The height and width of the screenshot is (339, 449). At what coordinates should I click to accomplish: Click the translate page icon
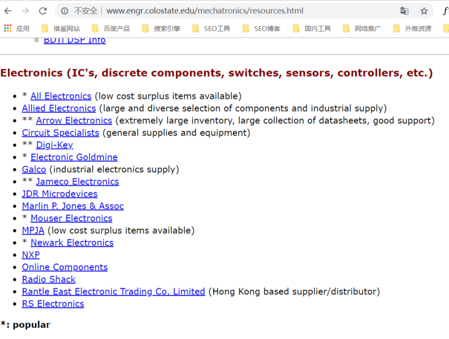pyautogui.click(x=404, y=11)
